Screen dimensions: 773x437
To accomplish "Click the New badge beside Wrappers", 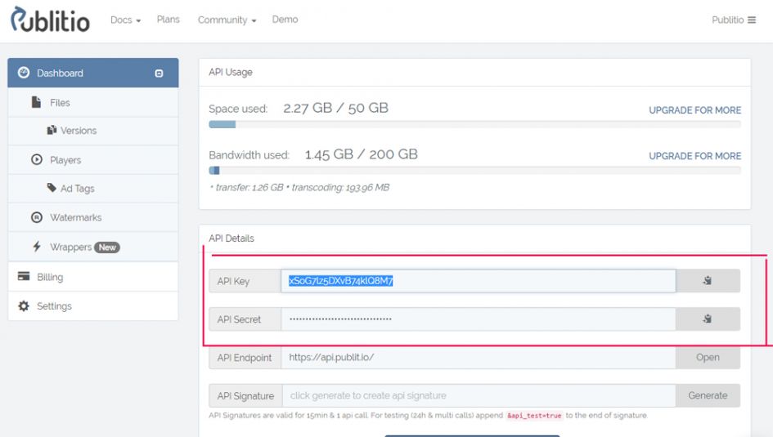I will tap(107, 247).
